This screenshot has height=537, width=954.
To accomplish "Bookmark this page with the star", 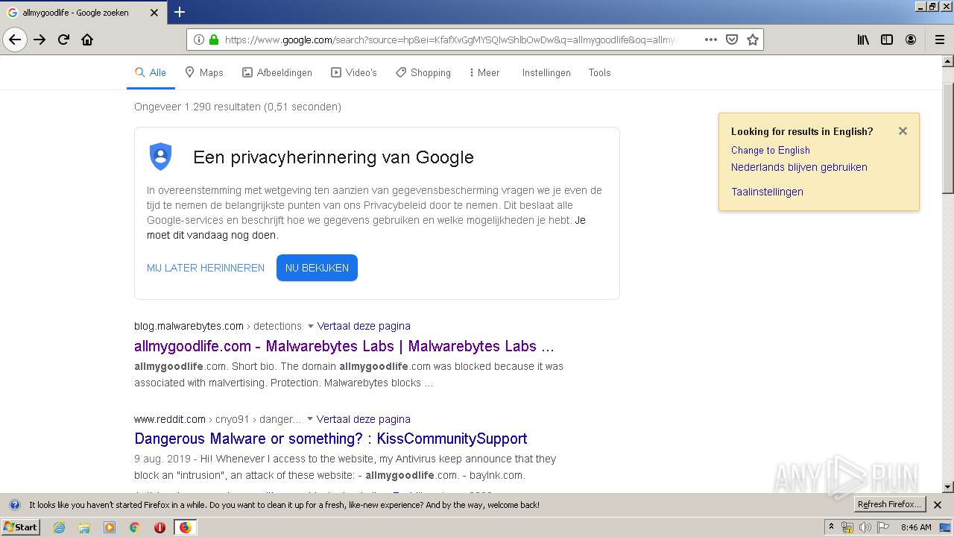I will (753, 40).
